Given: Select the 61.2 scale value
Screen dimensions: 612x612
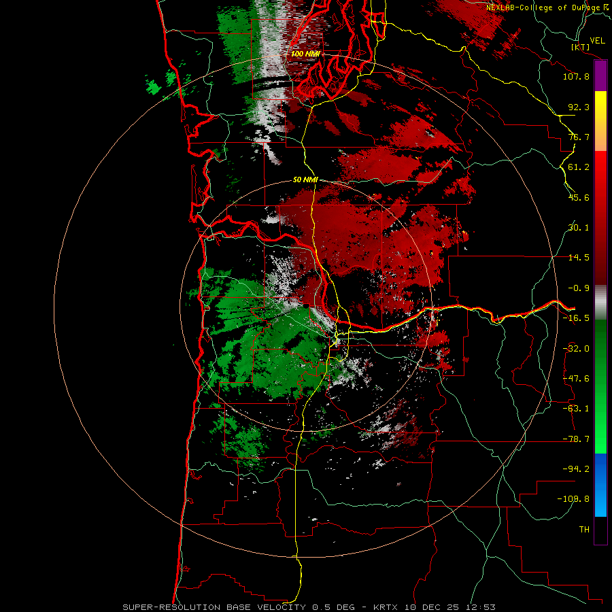Looking at the screenshot, I should [579, 167].
